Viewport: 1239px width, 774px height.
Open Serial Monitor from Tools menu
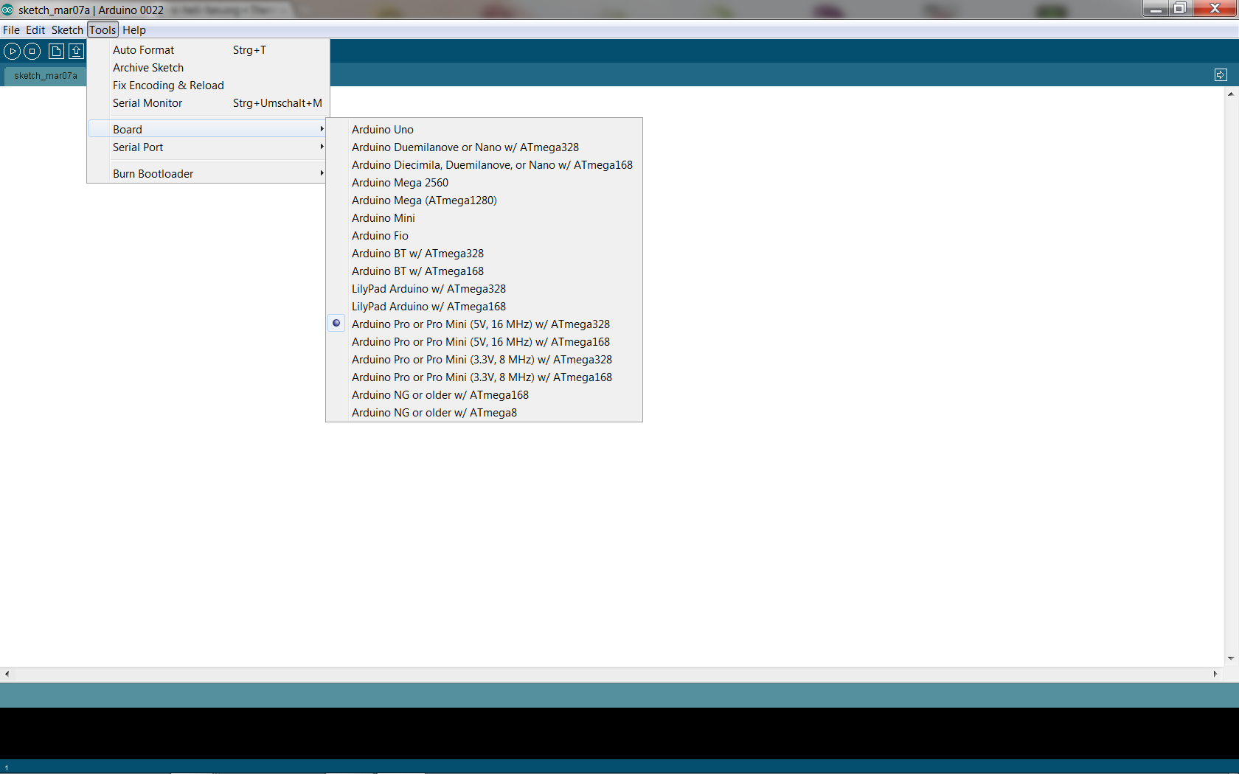[207, 102]
